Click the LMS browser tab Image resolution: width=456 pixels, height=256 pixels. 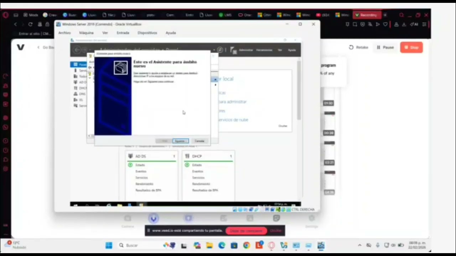(x=225, y=15)
